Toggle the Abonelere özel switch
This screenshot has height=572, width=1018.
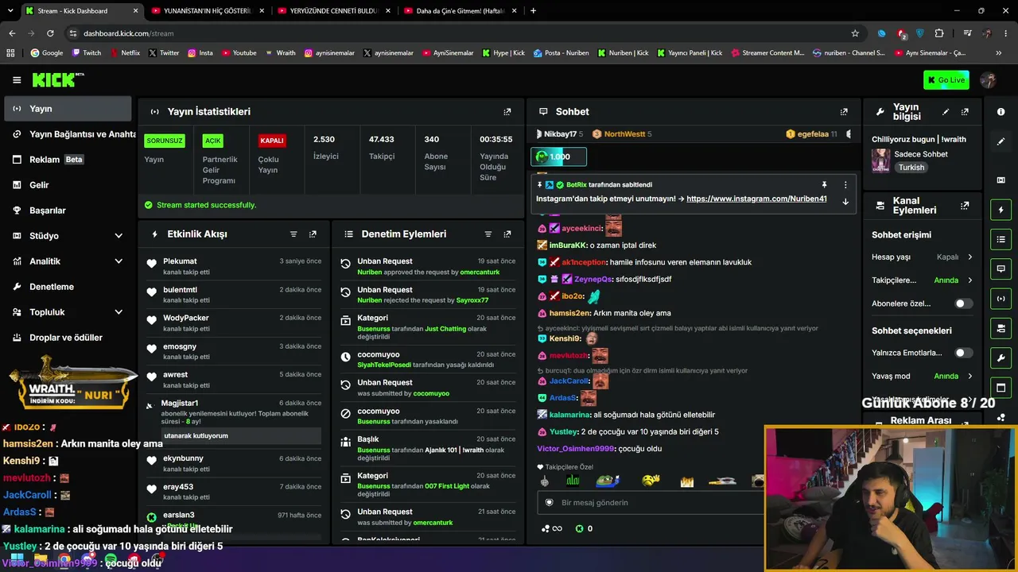point(962,303)
